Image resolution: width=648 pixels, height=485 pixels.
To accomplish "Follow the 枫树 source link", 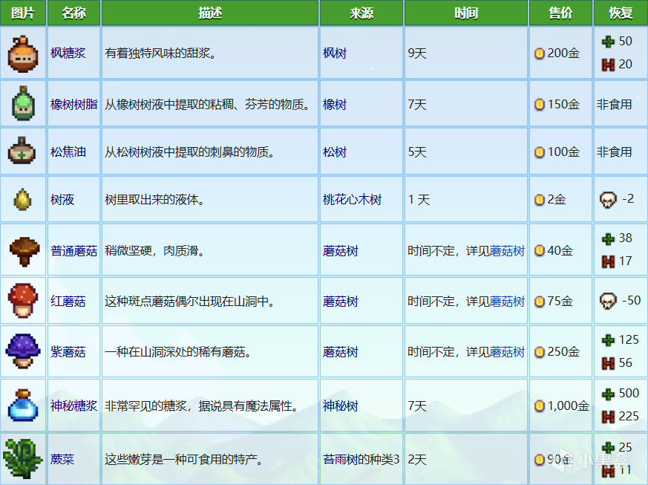I will coord(335,53).
